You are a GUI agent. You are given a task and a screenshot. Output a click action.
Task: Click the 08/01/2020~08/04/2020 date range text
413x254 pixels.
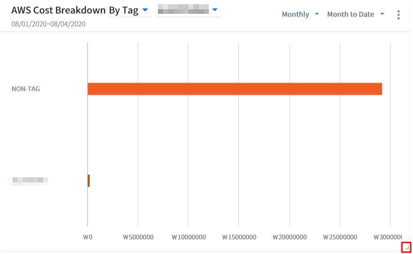48,24
